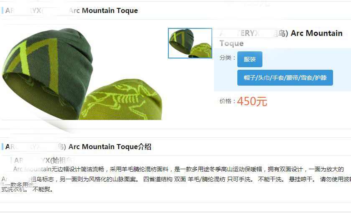Screen dimensions: 351x213
Task: Click the Arc Mountain Toque介绍 section heading
Action: (78, 147)
